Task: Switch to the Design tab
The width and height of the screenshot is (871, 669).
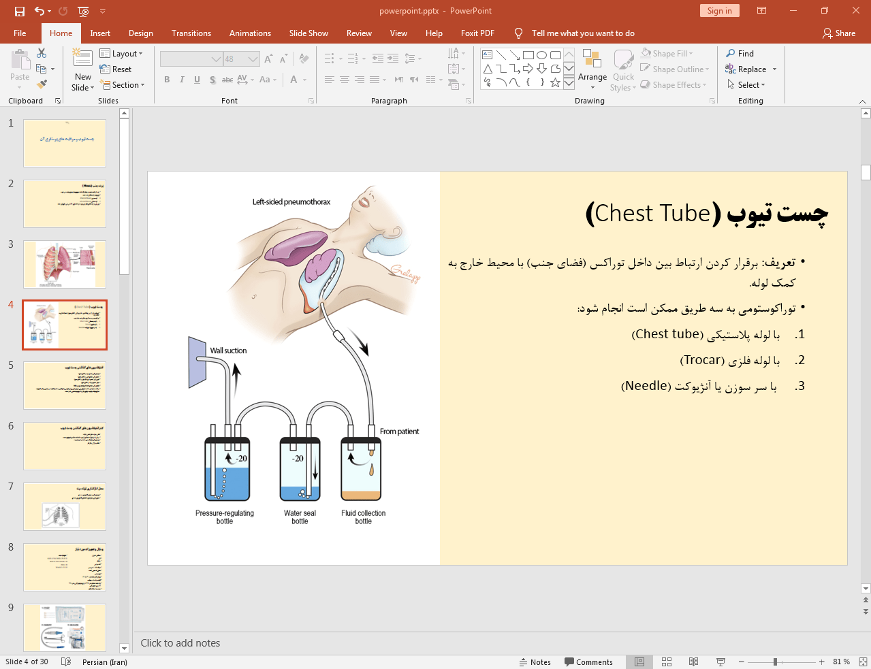Action: pos(141,33)
